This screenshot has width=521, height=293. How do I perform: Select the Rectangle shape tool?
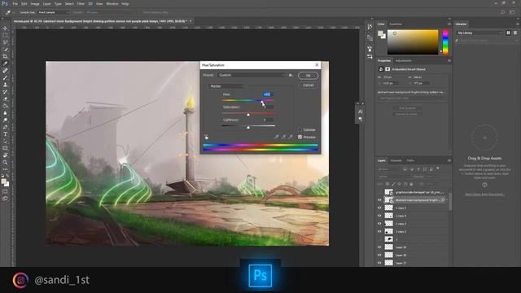pyautogui.click(x=5, y=148)
